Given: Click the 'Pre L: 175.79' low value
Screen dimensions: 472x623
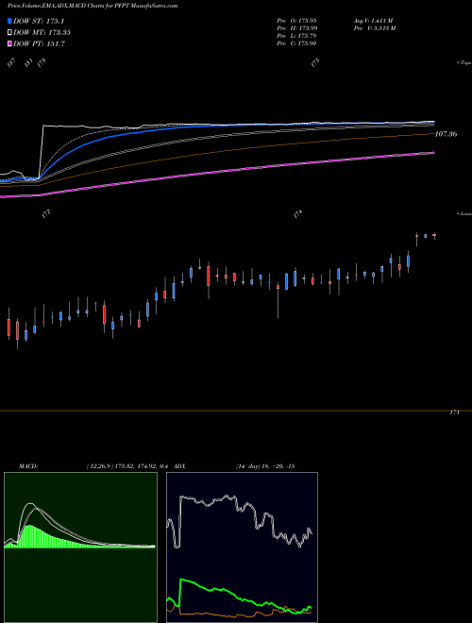Looking at the screenshot, I should click(296, 36).
